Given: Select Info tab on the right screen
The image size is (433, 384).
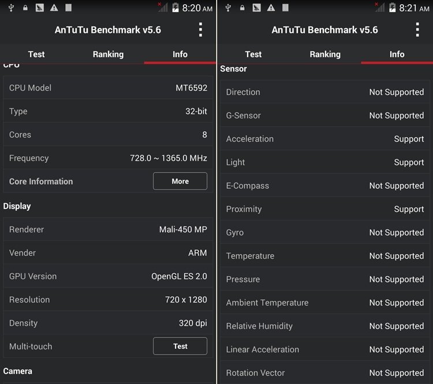Looking at the screenshot, I should (397, 54).
